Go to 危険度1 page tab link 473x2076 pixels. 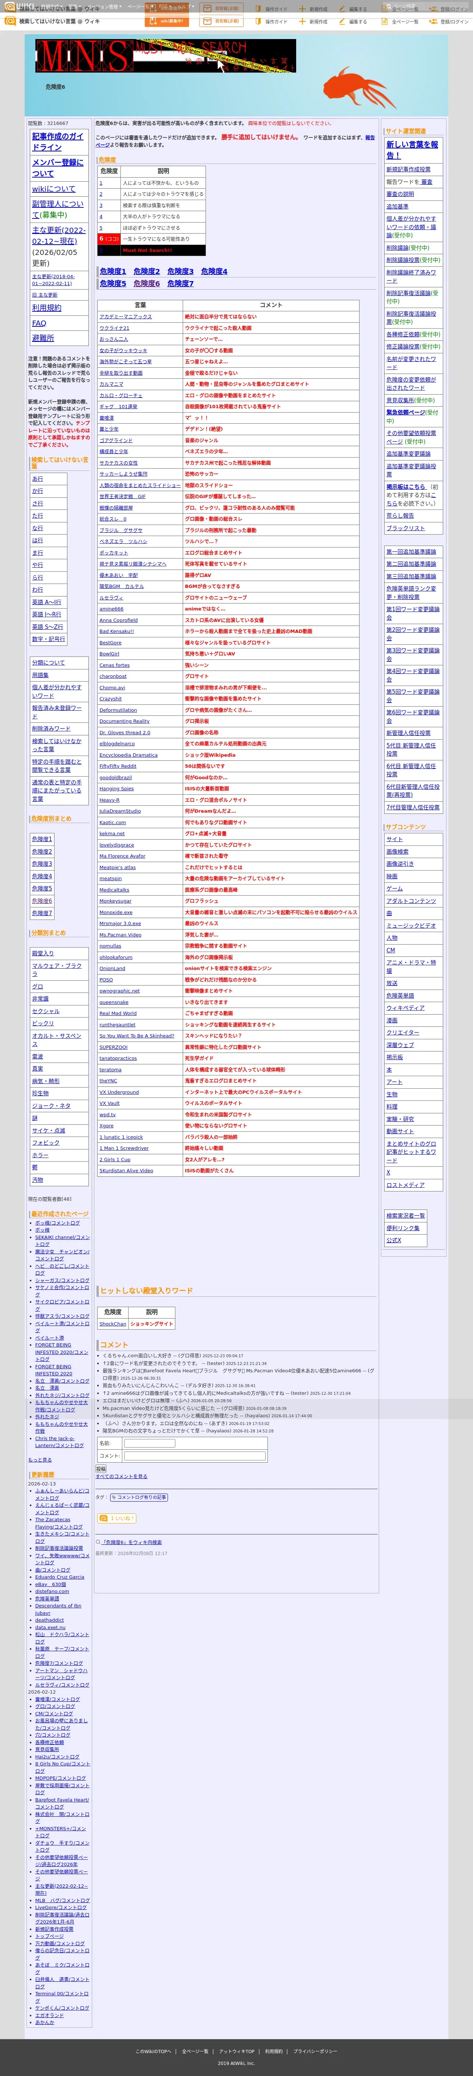pyautogui.click(x=113, y=272)
